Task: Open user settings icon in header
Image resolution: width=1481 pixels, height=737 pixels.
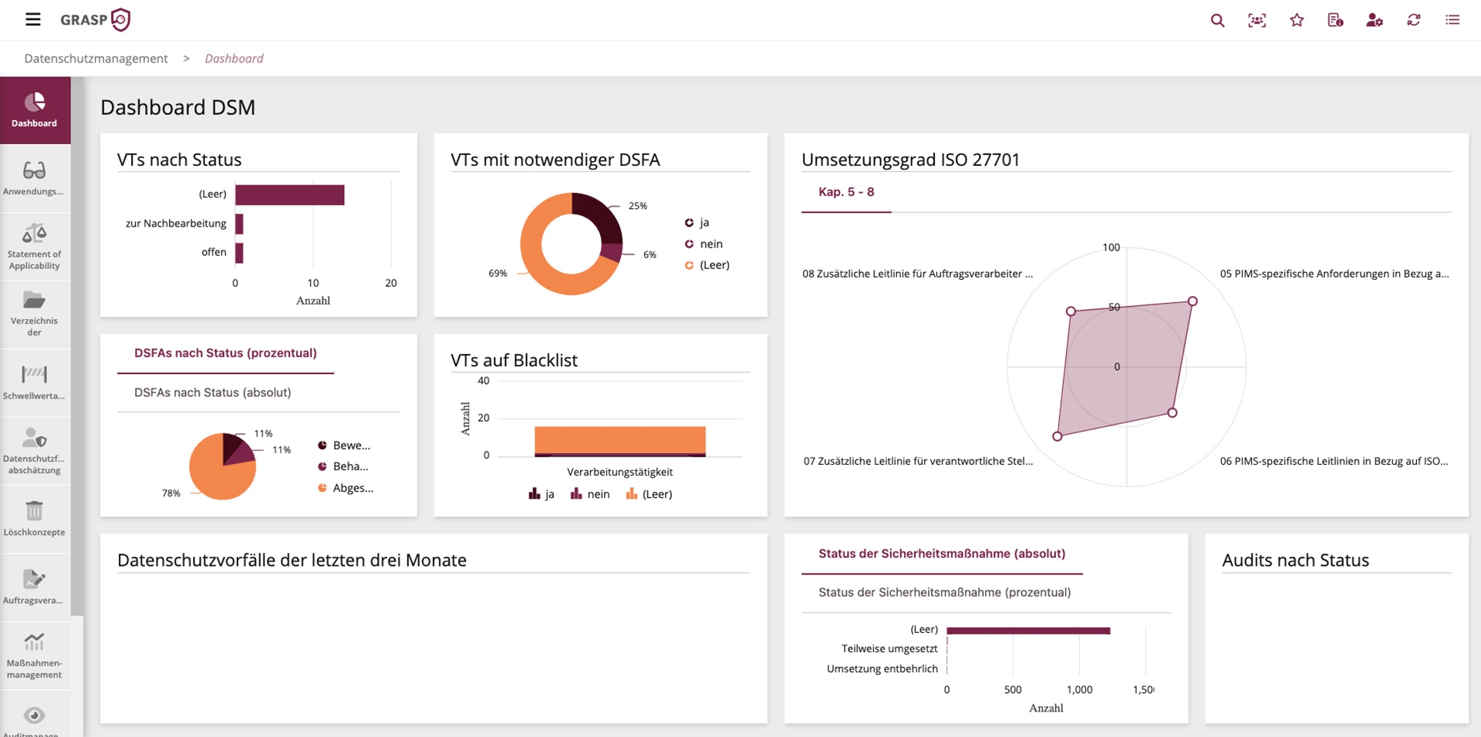Action: point(1374,20)
